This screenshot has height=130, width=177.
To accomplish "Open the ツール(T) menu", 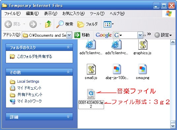I will coord(97,14).
